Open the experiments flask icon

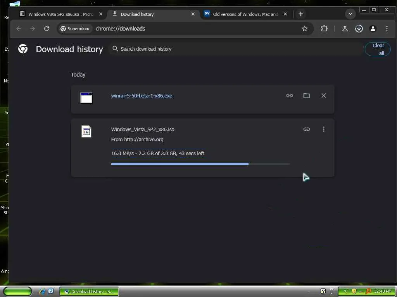tap(345, 29)
